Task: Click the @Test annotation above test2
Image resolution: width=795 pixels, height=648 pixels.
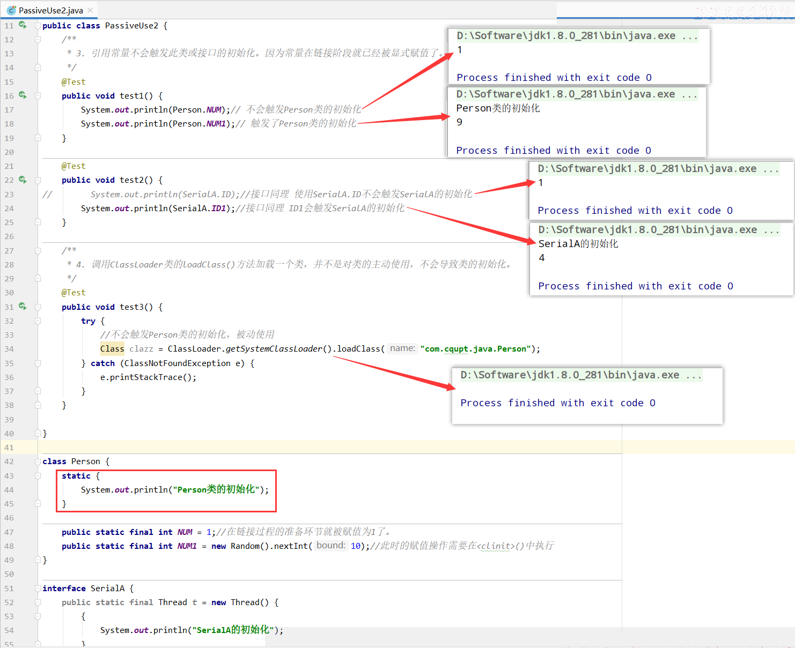Action: (73, 166)
